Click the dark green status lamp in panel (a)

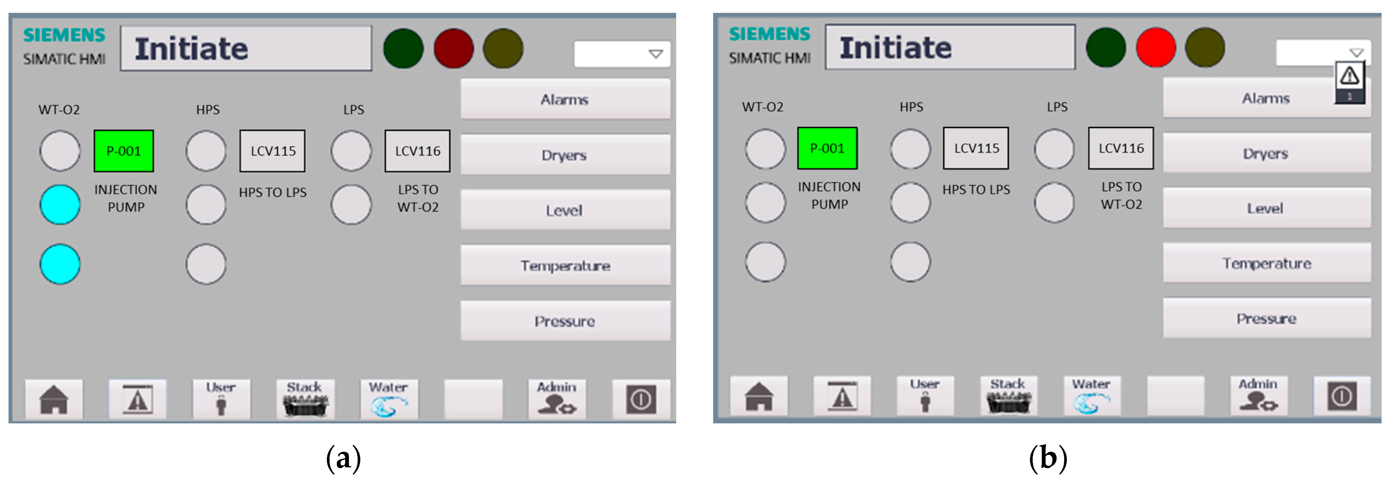(403, 49)
